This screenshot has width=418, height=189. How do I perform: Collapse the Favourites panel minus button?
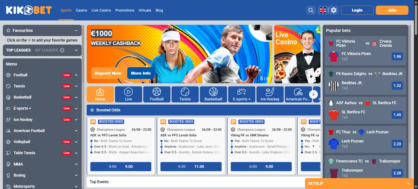76,30
